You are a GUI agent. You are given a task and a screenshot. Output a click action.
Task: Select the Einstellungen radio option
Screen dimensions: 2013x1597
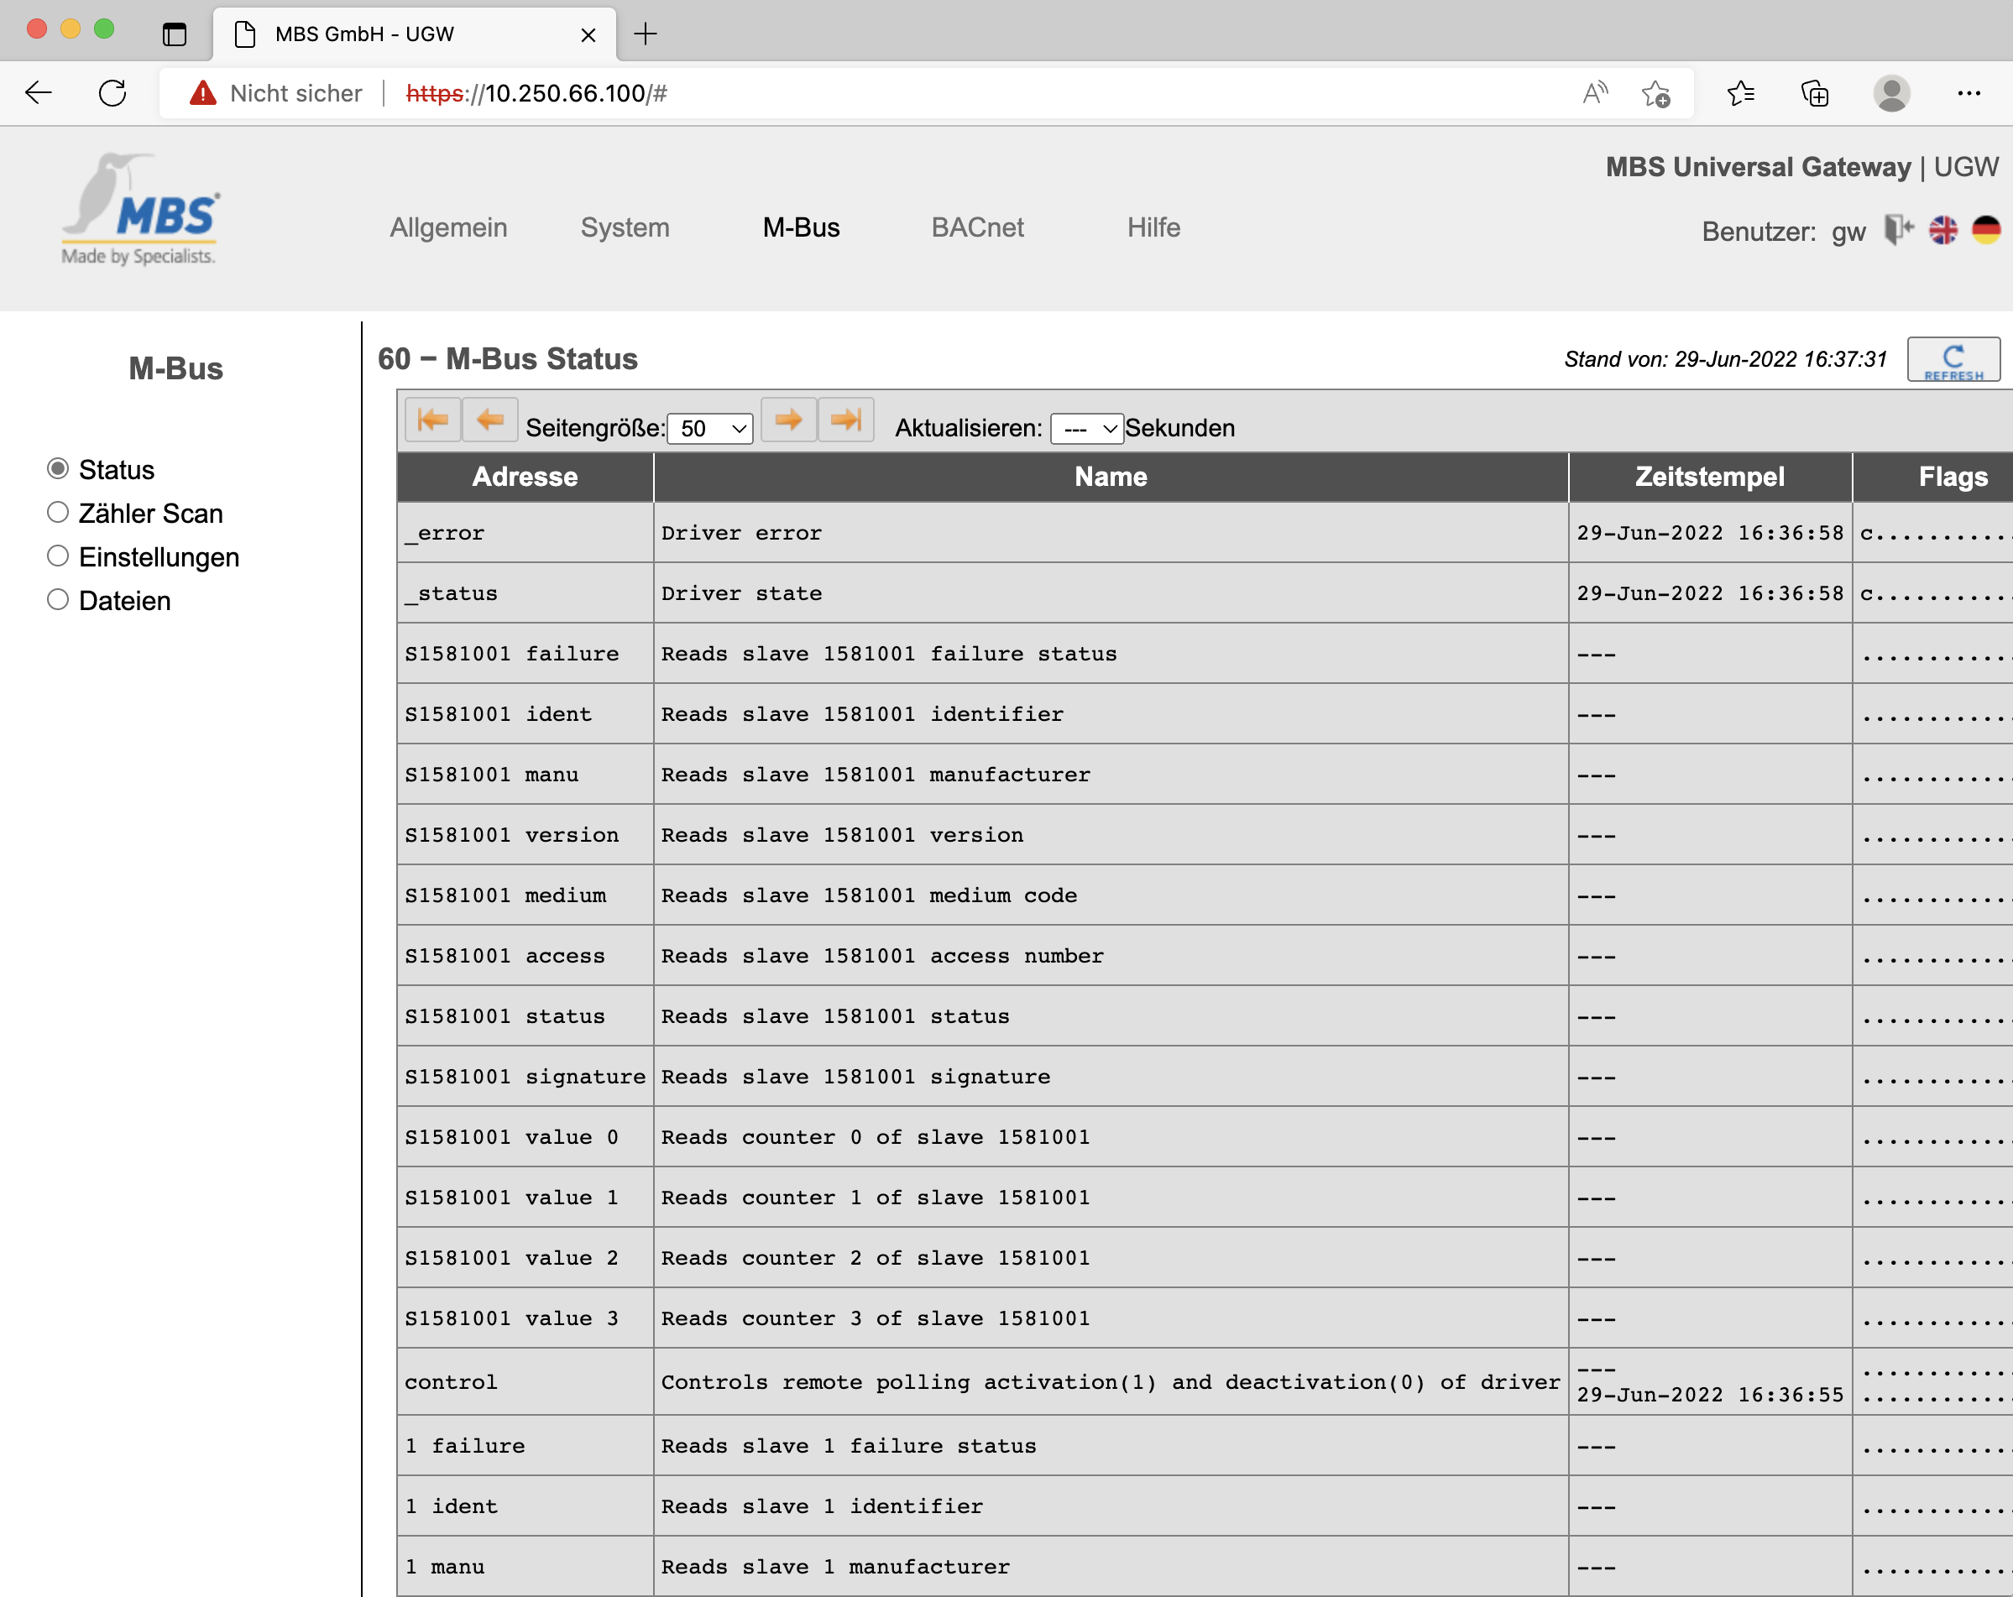click(58, 556)
